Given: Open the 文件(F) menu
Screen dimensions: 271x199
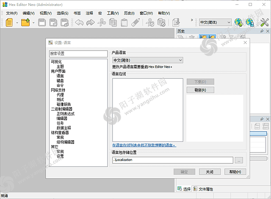Looking at the screenshot, I should (12, 13).
